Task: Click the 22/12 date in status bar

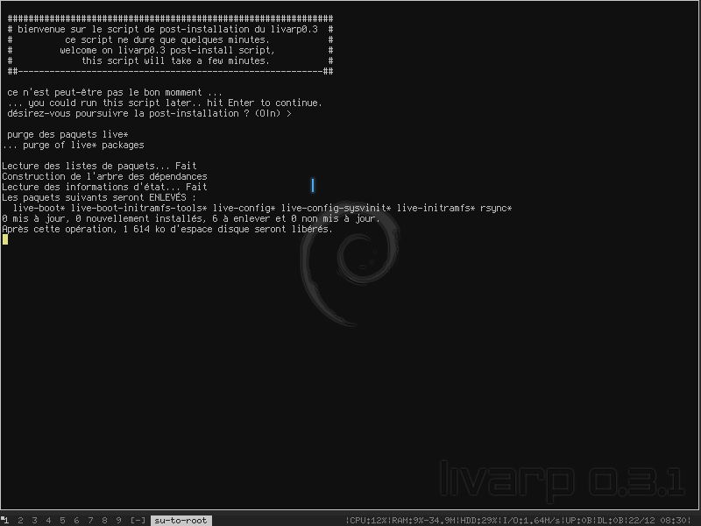Action: 642,520
